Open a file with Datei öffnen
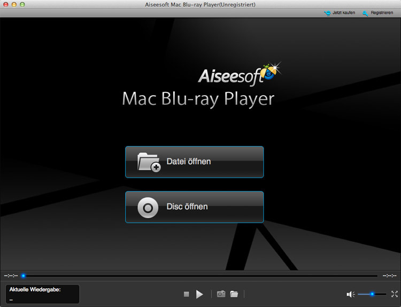The height and width of the screenshot is (307, 401). coord(195,162)
